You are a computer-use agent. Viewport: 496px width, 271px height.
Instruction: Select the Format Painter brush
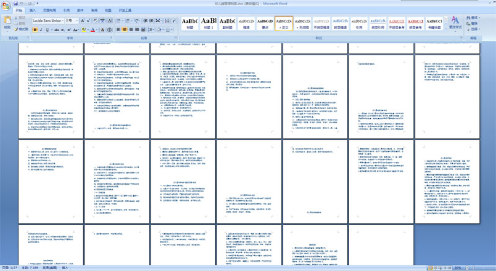pos(21,29)
